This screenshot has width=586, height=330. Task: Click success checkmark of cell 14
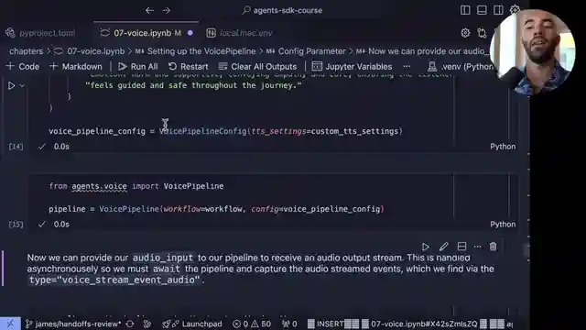pos(42,147)
